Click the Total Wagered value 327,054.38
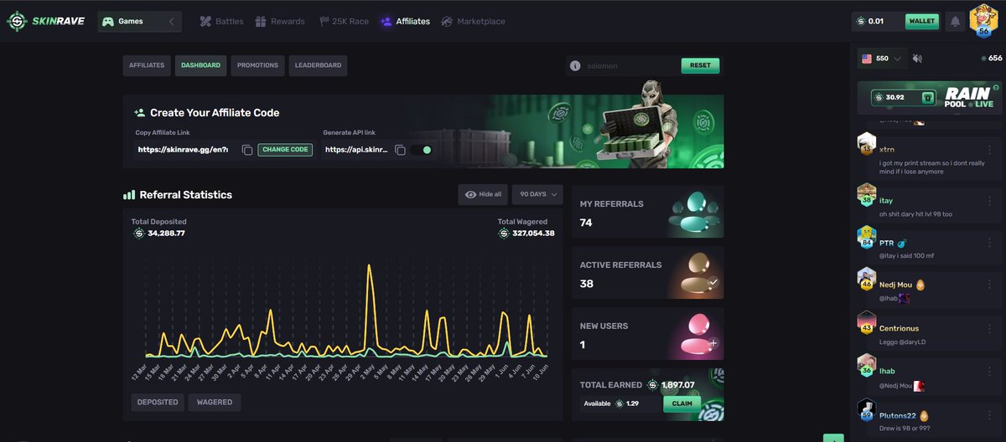Screen dimensions: 1006x442 click(533, 234)
